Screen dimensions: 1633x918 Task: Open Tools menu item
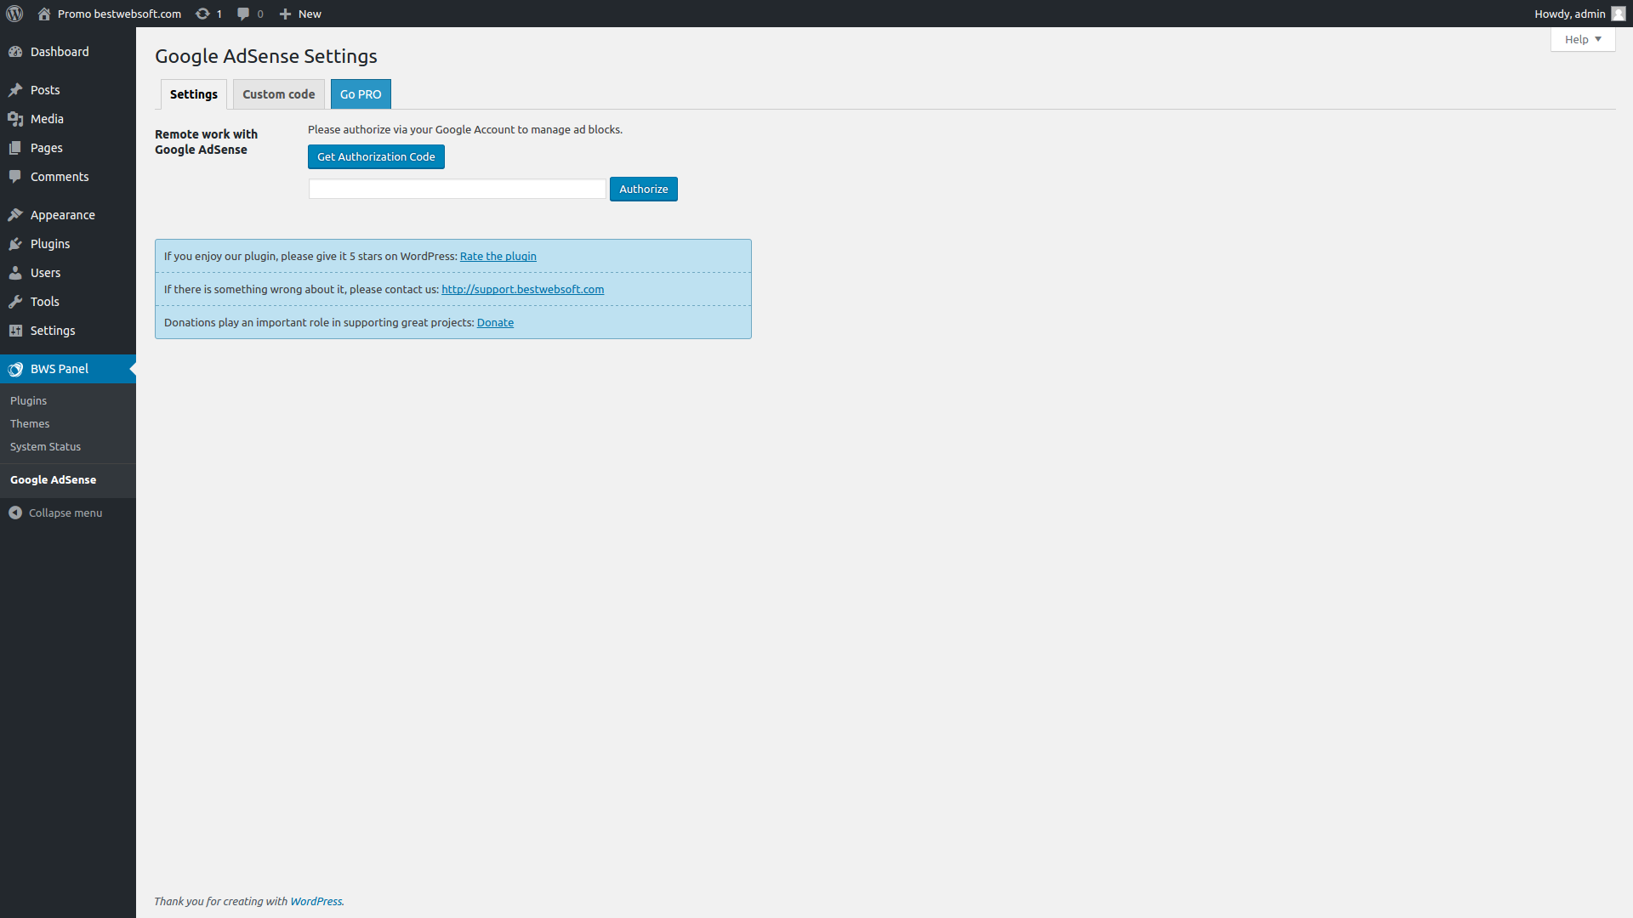[x=68, y=302]
